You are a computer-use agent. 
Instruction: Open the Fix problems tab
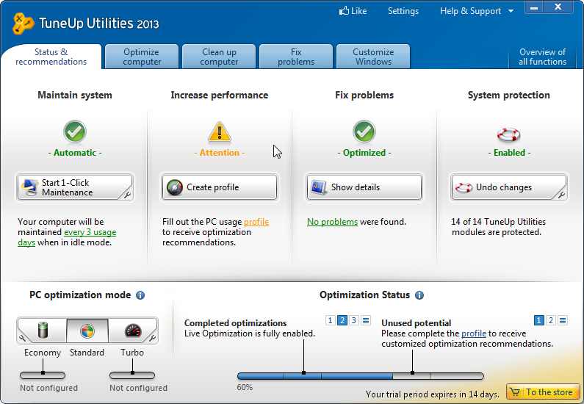tap(296, 57)
